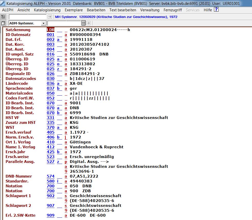Click the copy icon beside ADM-Systemnr. dropdown
This screenshot has height=220, width=252.
pos(3,23)
